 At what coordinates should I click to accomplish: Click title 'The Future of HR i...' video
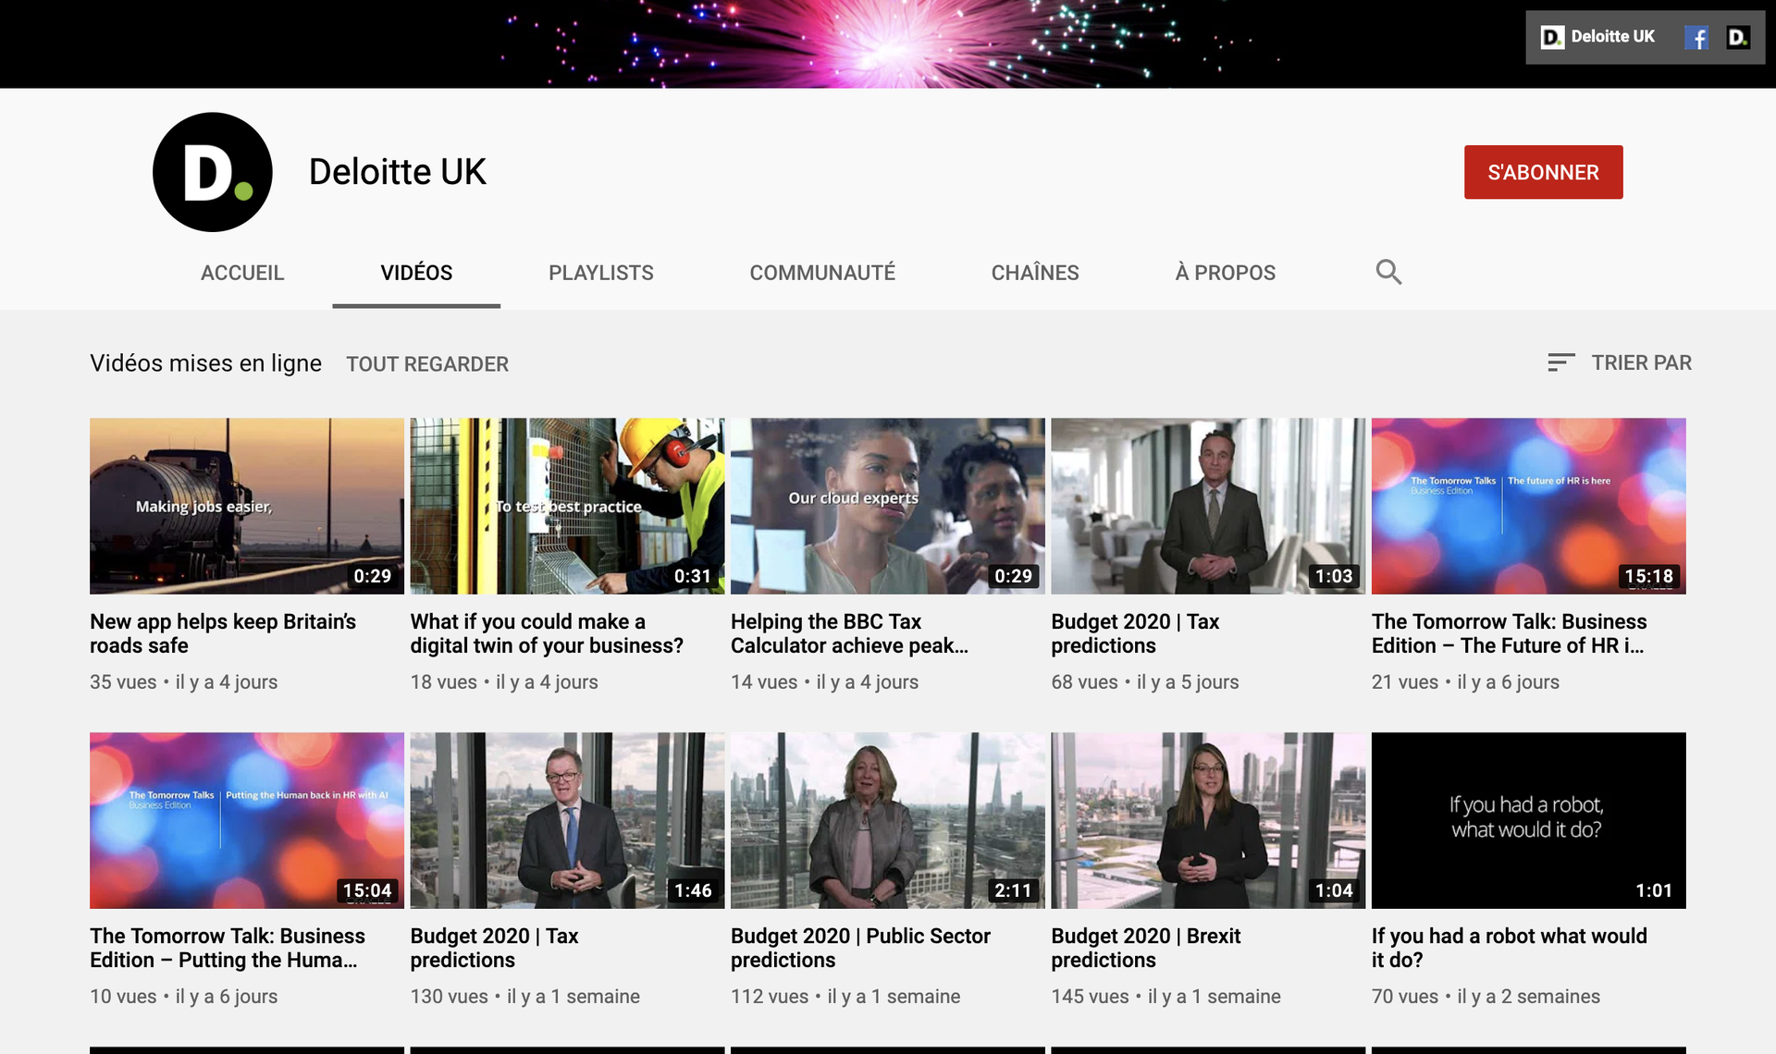(1509, 633)
